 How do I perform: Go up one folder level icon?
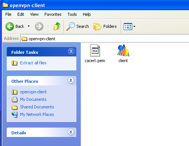pyautogui.click(x=57, y=26)
